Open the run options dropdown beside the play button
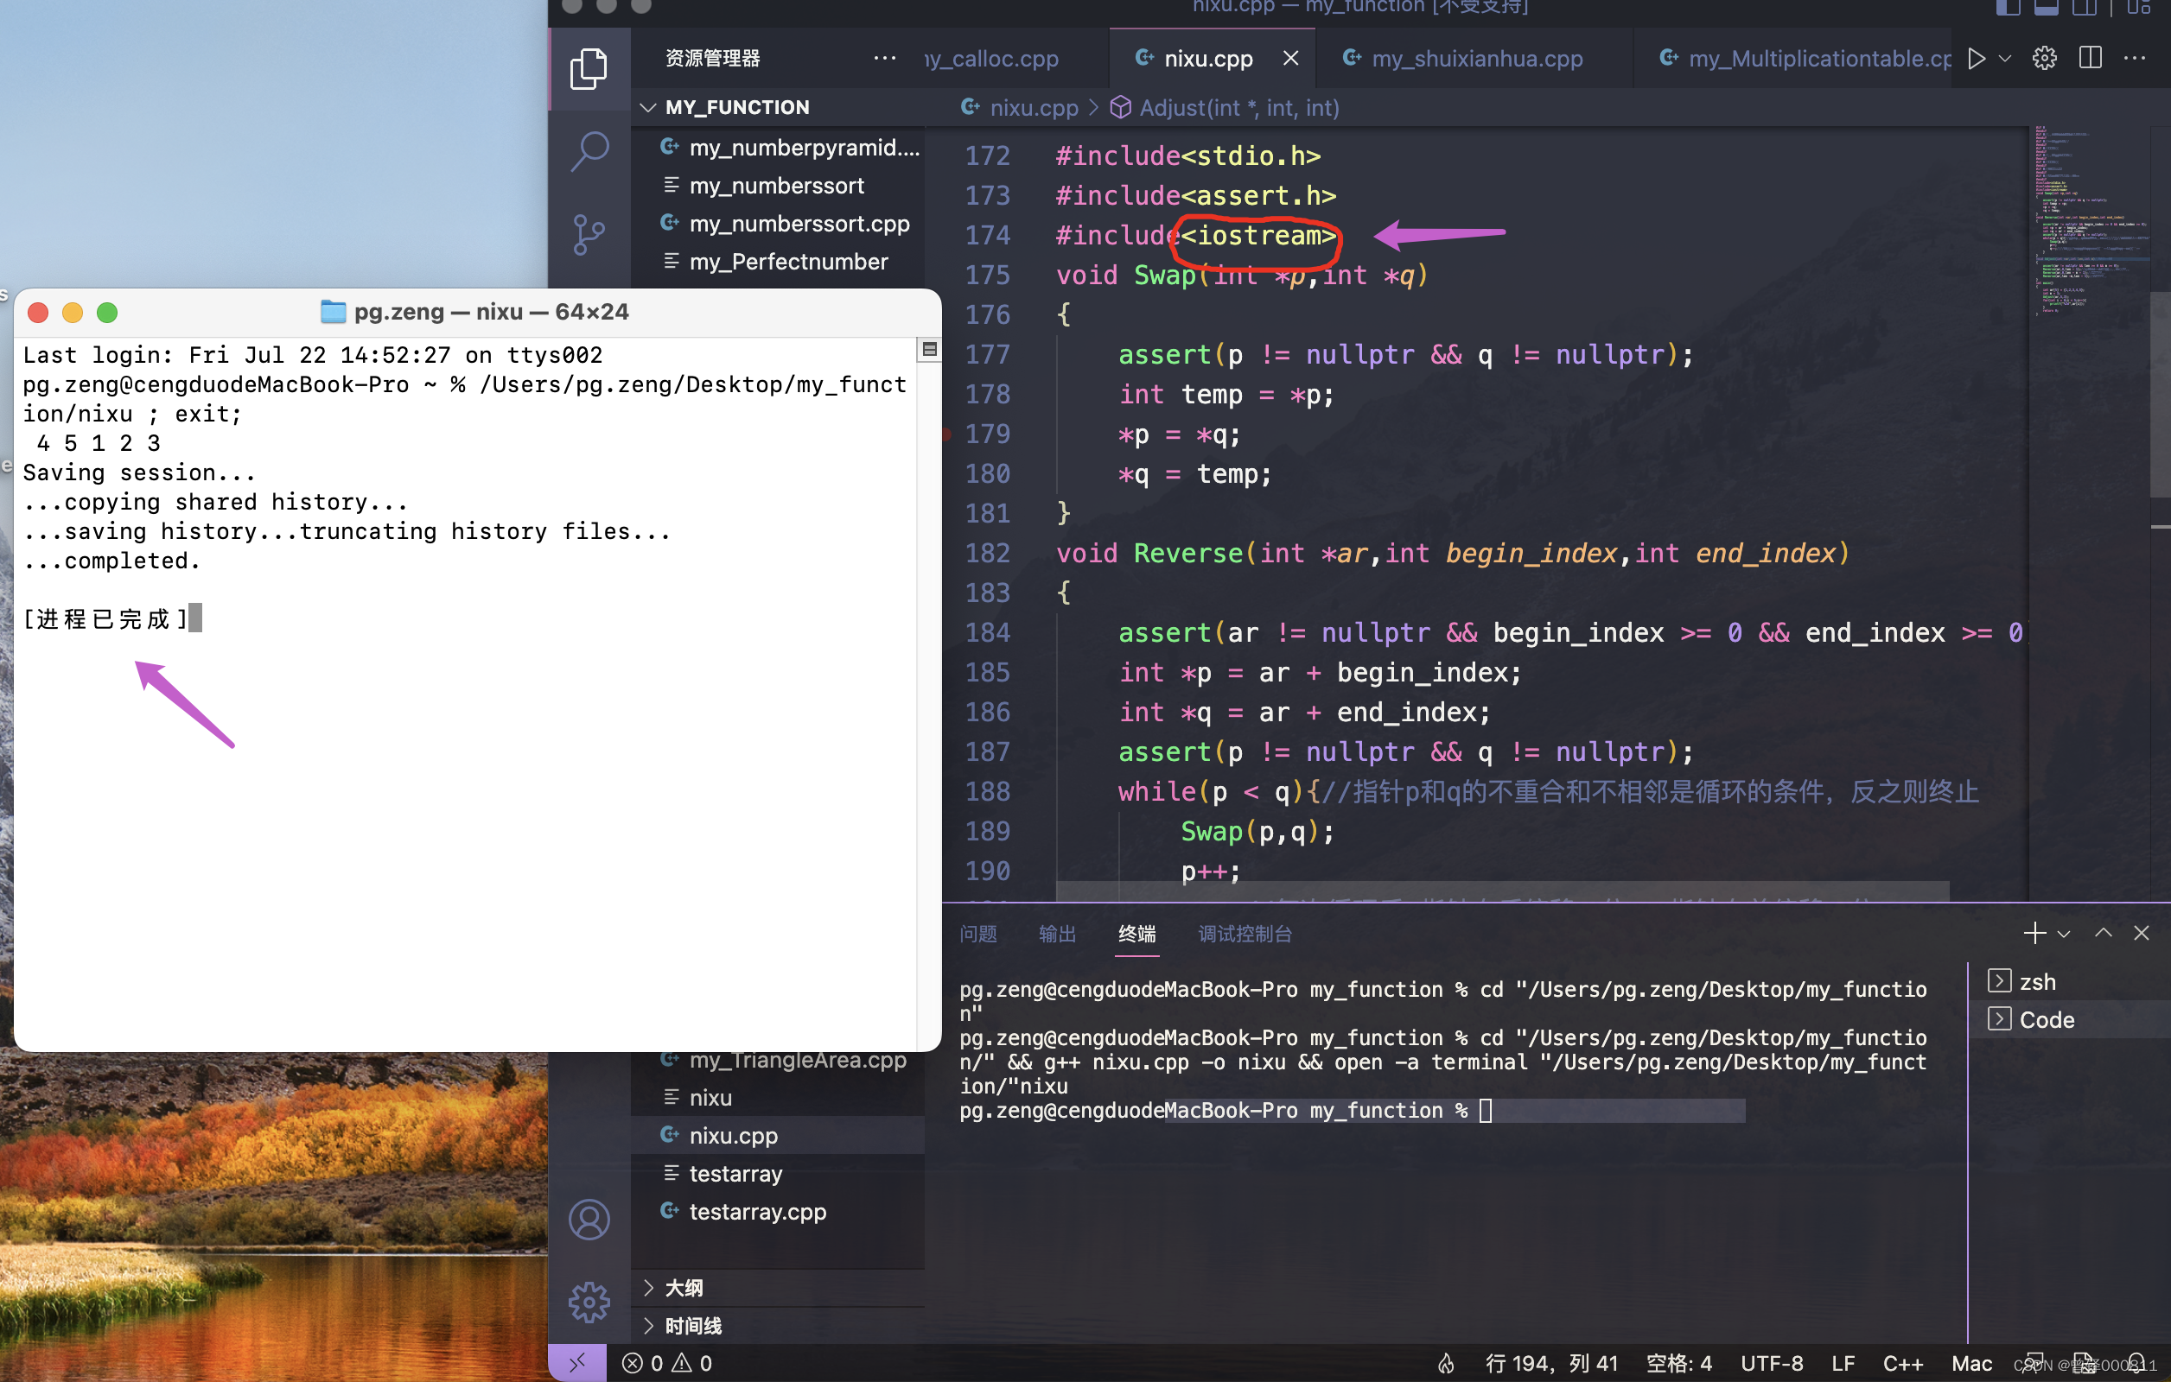The height and width of the screenshot is (1382, 2171). coord(2003,58)
